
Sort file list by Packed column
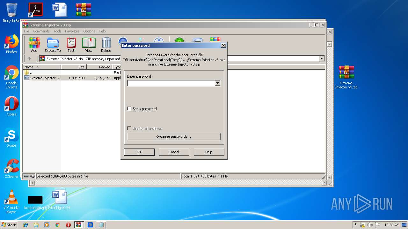pyautogui.click(x=99, y=67)
